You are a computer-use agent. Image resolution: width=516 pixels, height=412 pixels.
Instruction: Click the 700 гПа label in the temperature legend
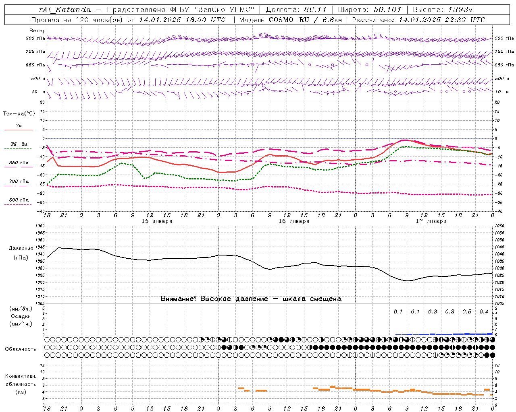pyautogui.click(x=19, y=181)
